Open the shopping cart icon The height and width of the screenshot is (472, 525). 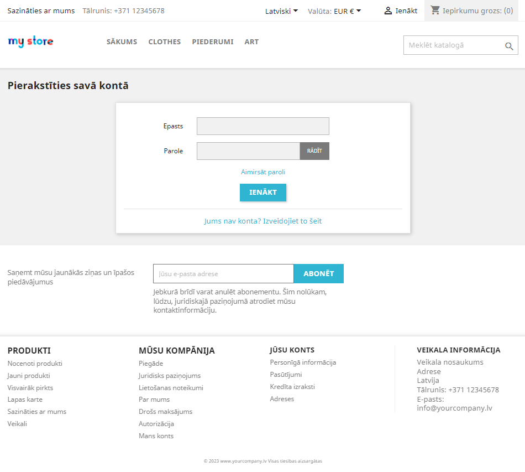435,10
